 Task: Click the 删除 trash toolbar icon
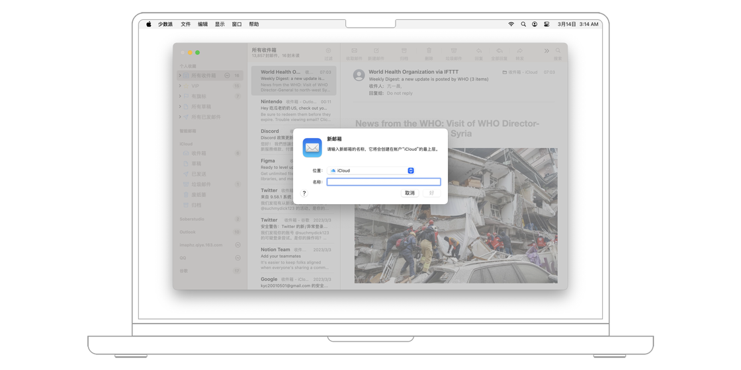[x=429, y=51]
